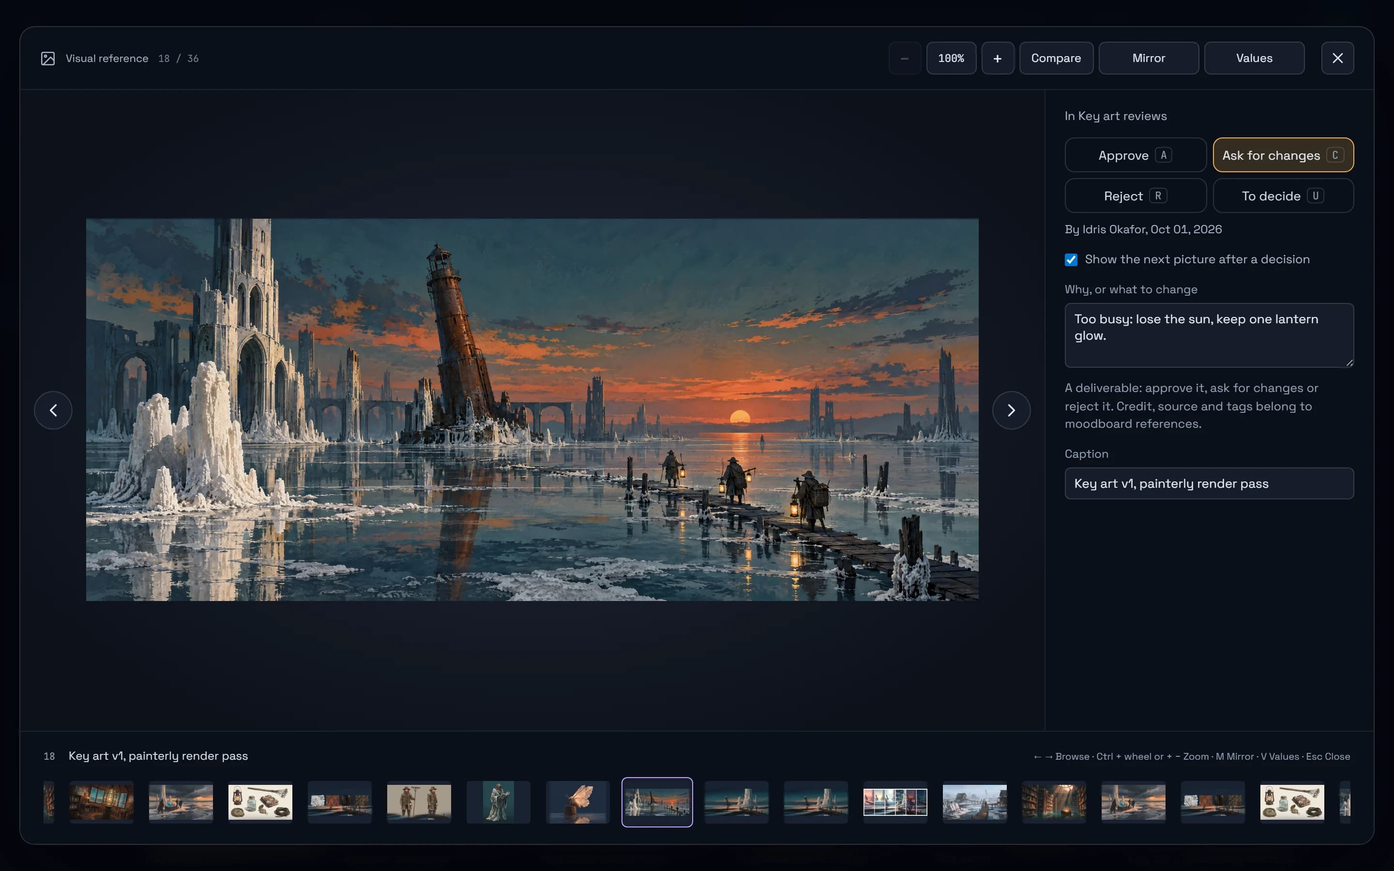The height and width of the screenshot is (871, 1394).
Task: Approve this key art
Action: [1136, 155]
